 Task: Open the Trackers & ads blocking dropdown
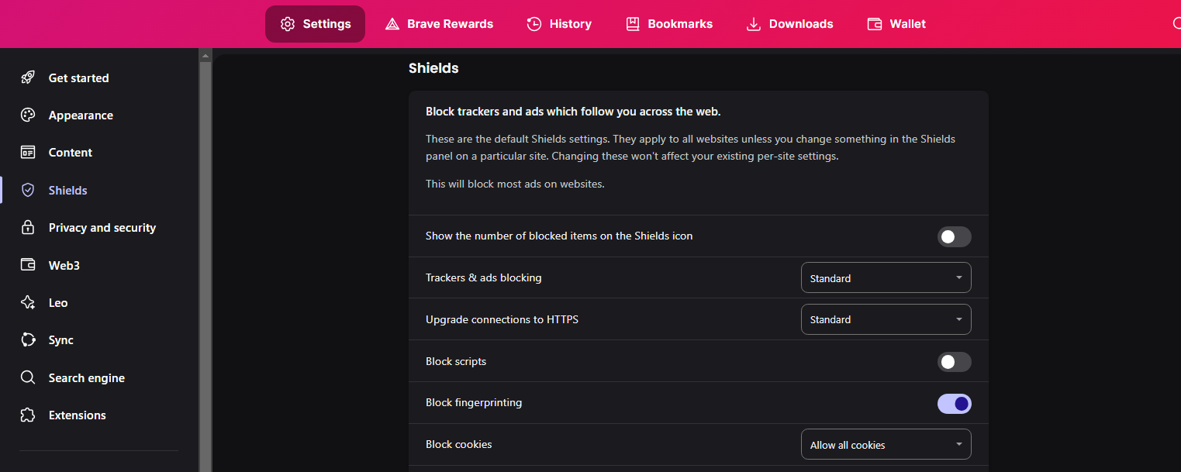point(886,278)
